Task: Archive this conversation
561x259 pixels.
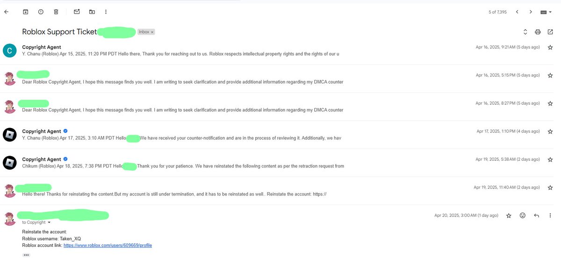Action: coord(26,12)
